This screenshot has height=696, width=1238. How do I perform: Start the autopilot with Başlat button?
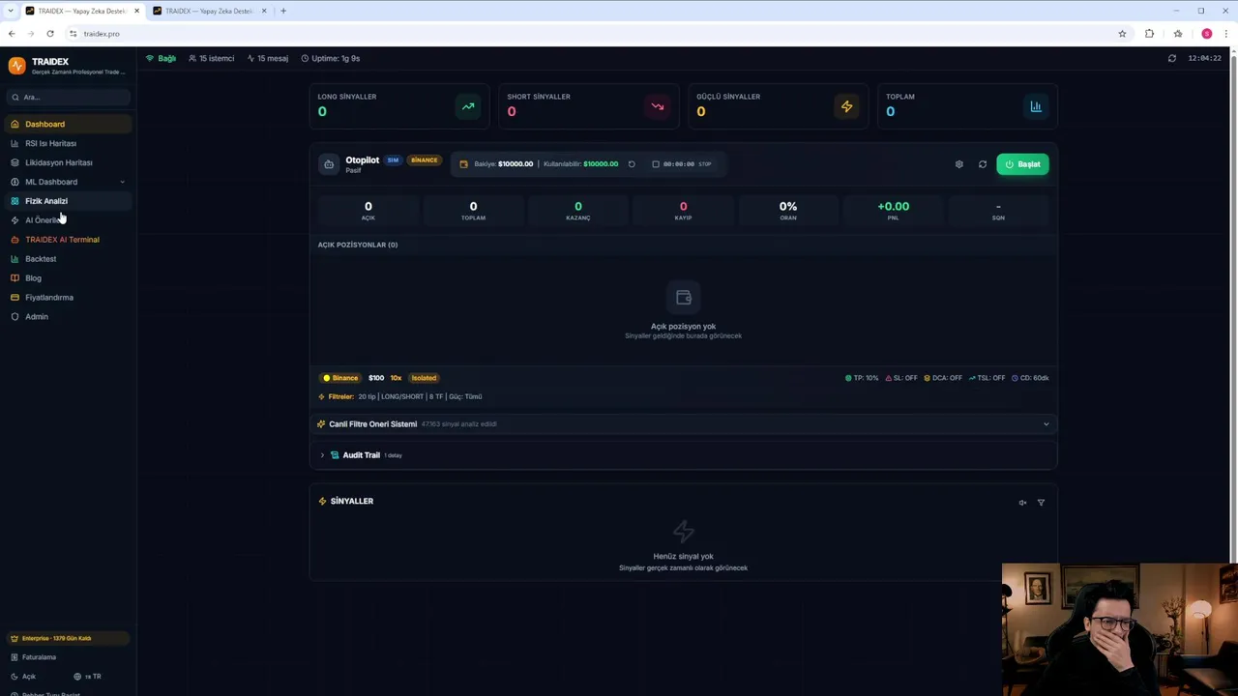(1022, 164)
